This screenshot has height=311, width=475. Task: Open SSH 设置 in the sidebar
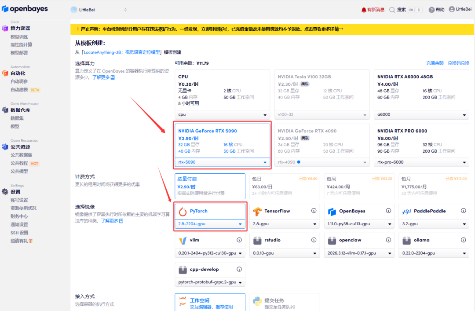(x=19, y=233)
